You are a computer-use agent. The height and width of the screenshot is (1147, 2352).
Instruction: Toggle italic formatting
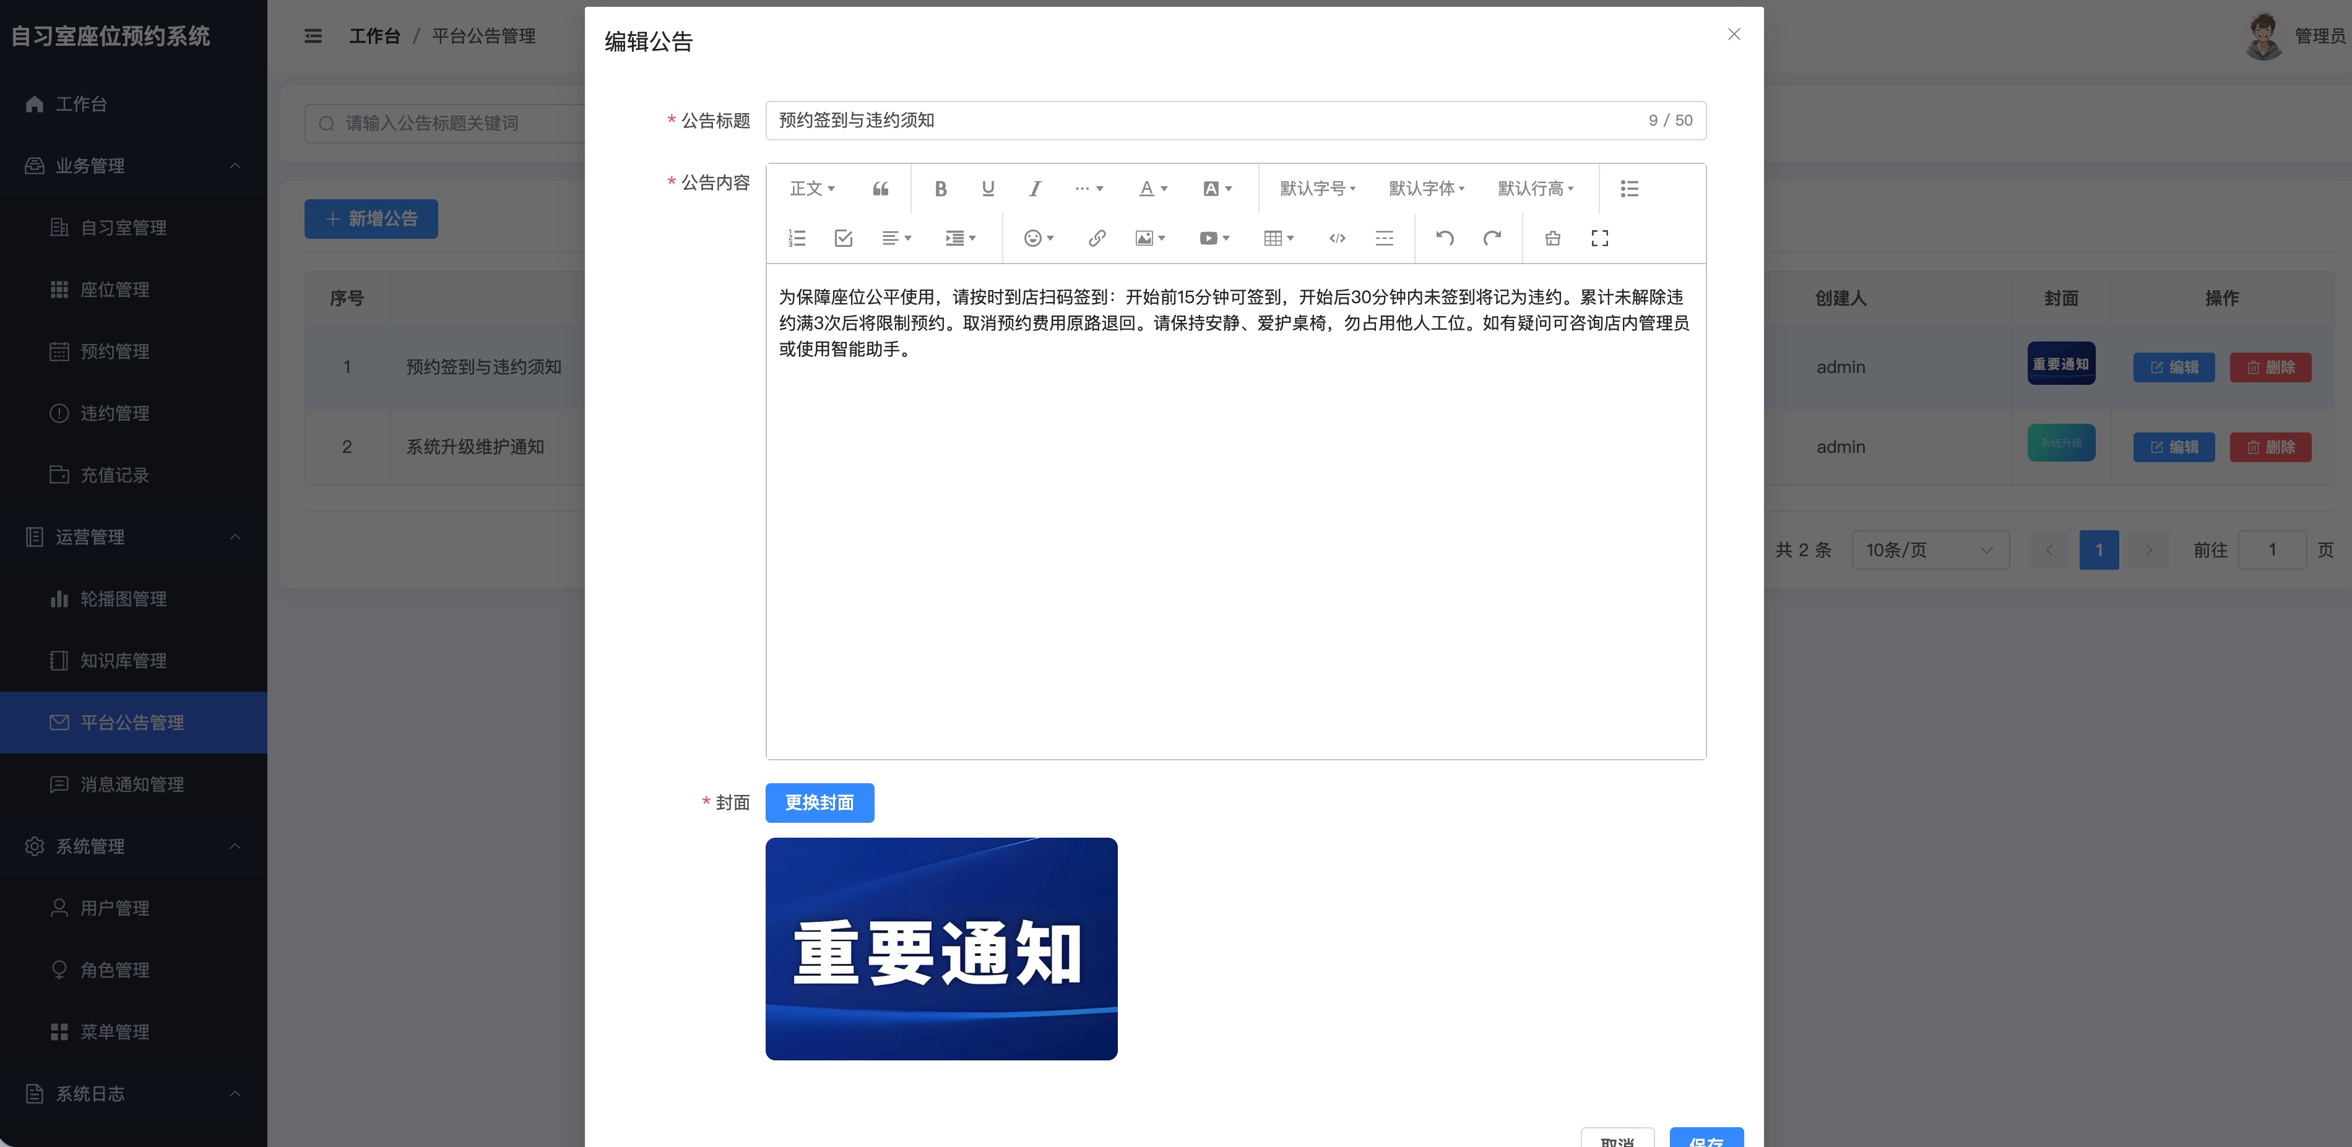pos(1034,189)
